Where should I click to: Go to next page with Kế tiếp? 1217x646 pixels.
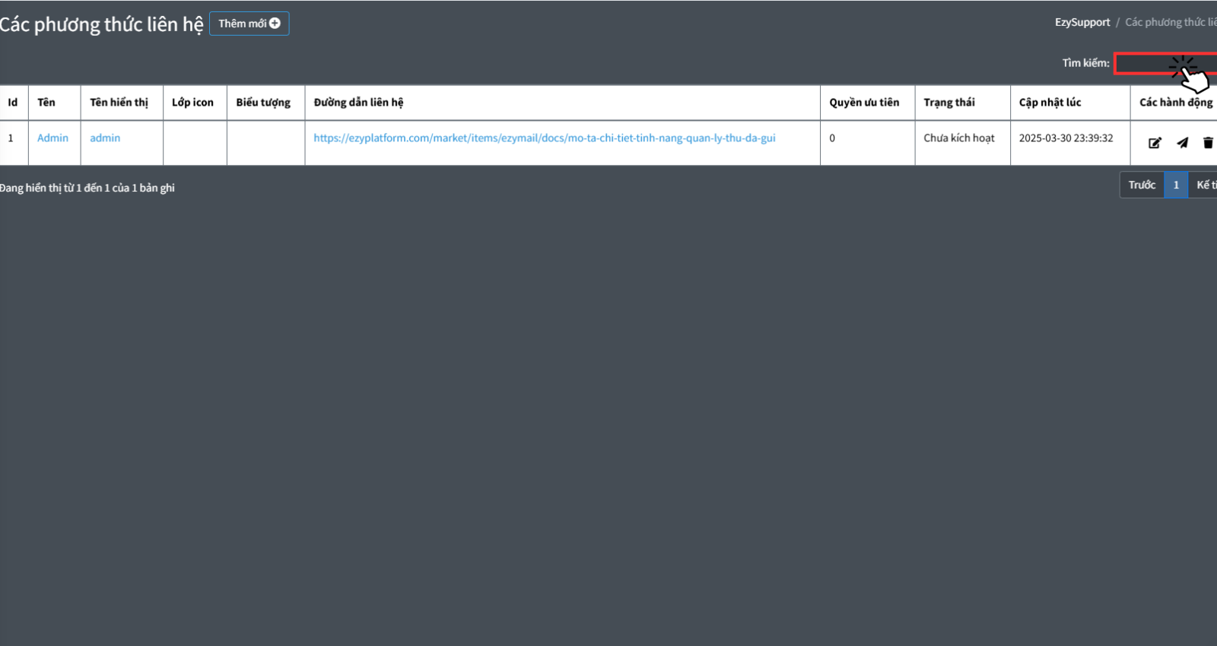point(1205,185)
